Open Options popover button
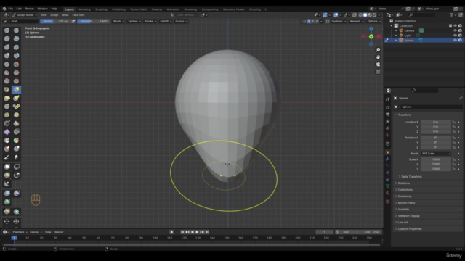The width and height of the screenshot is (465, 261). [373, 21]
